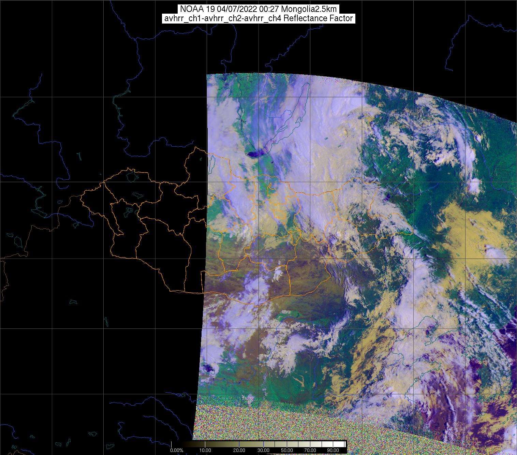Click the 10.00 colorbar label
This screenshot has height=455, width=517.
pos(205,450)
